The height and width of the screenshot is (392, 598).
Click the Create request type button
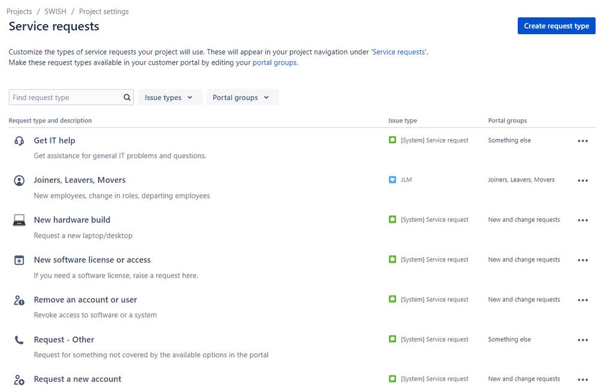coord(556,26)
